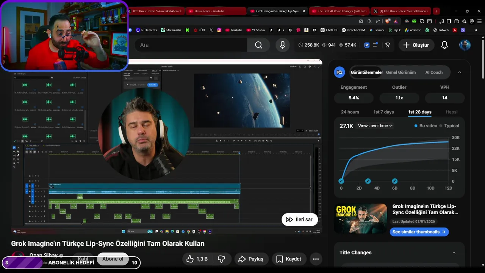Open the STElements bookmark
Viewport: 485px width, 273px height.
click(x=146, y=30)
